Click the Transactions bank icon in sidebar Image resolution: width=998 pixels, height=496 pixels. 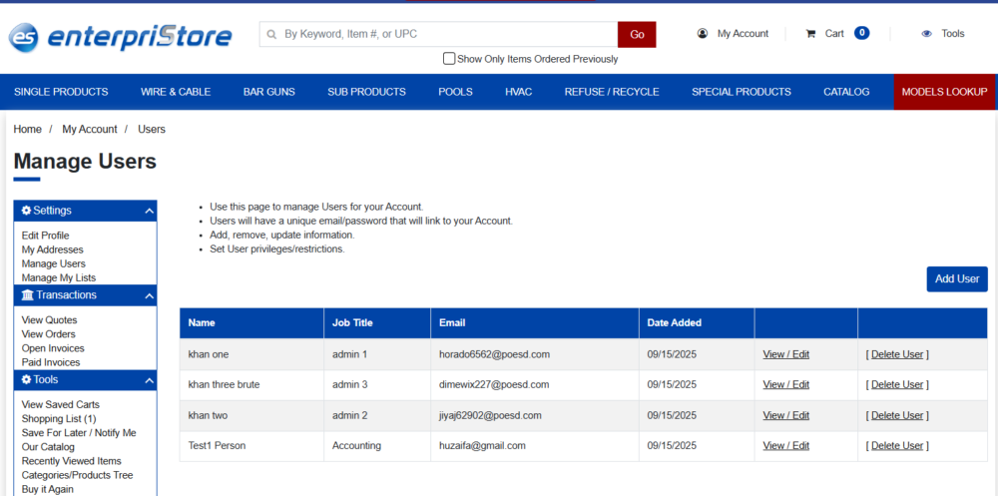click(x=27, y=294)
